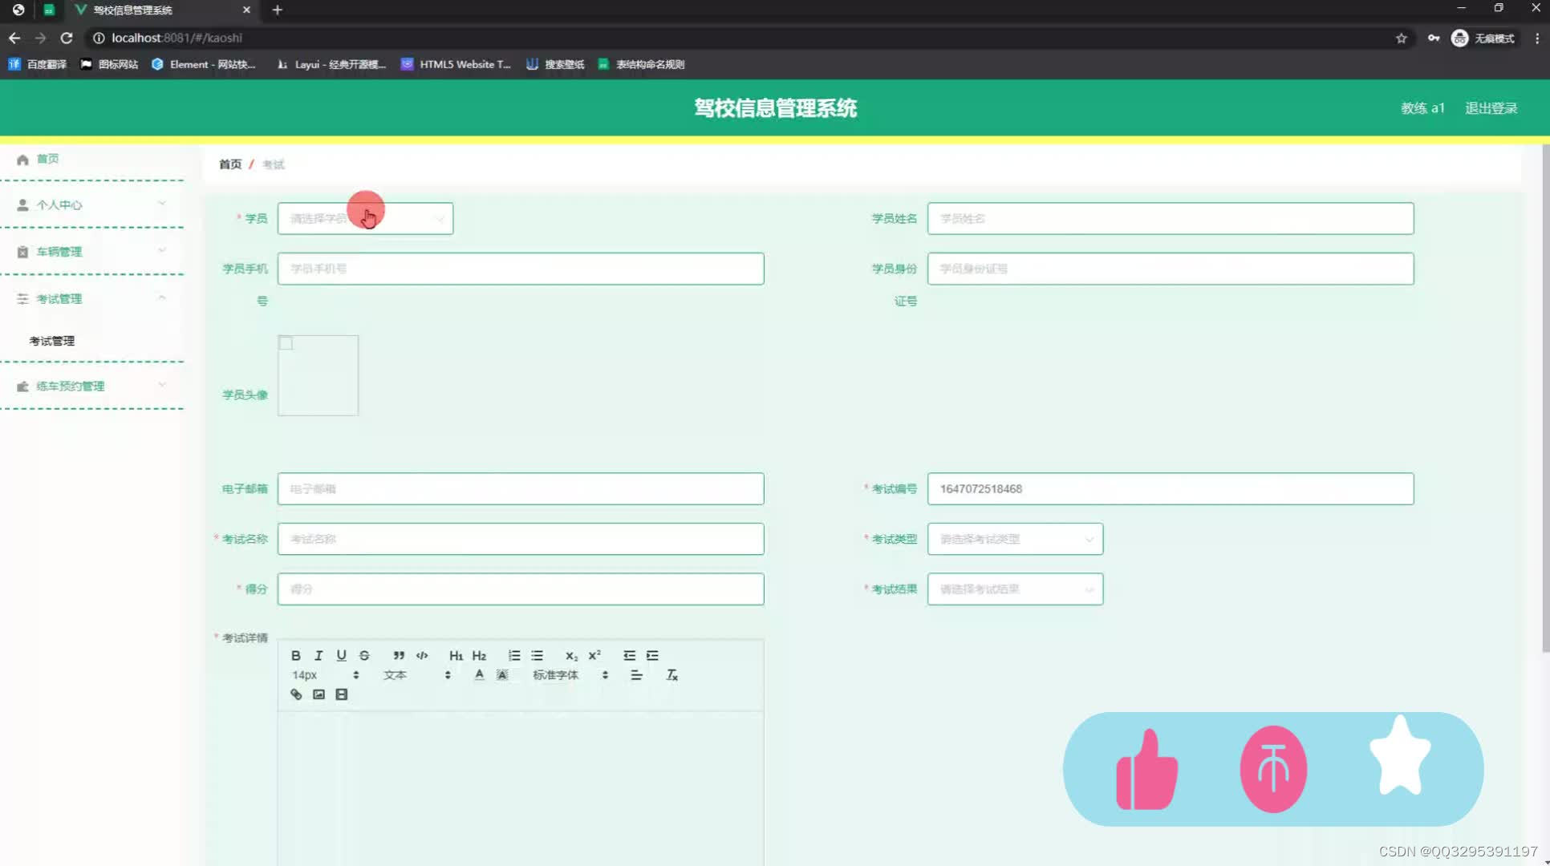
Task: Clear text formatting in the editor
Action: coord(672,674)
